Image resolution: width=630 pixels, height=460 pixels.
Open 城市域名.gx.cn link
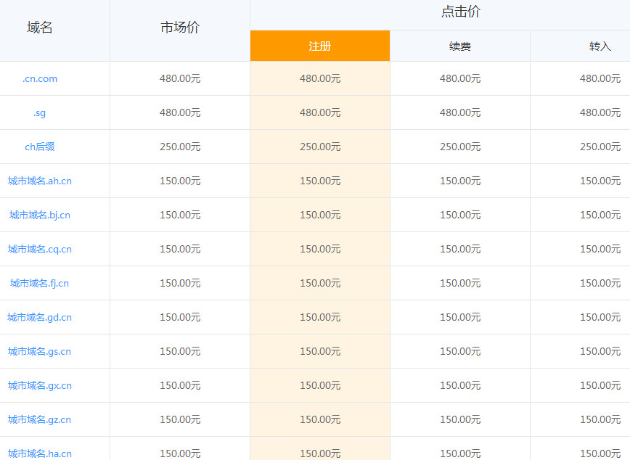40,386
